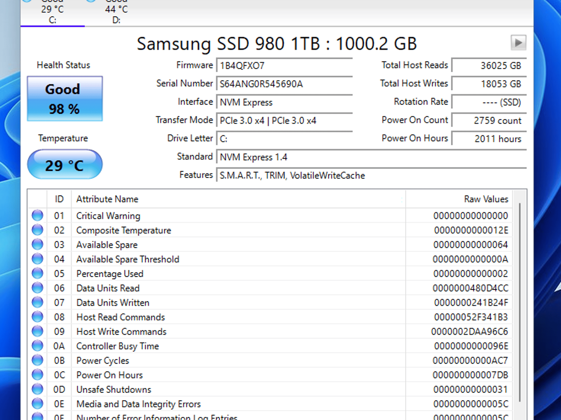
Task: Click raw value 0000000241B24F
Action: coord(471,303)
